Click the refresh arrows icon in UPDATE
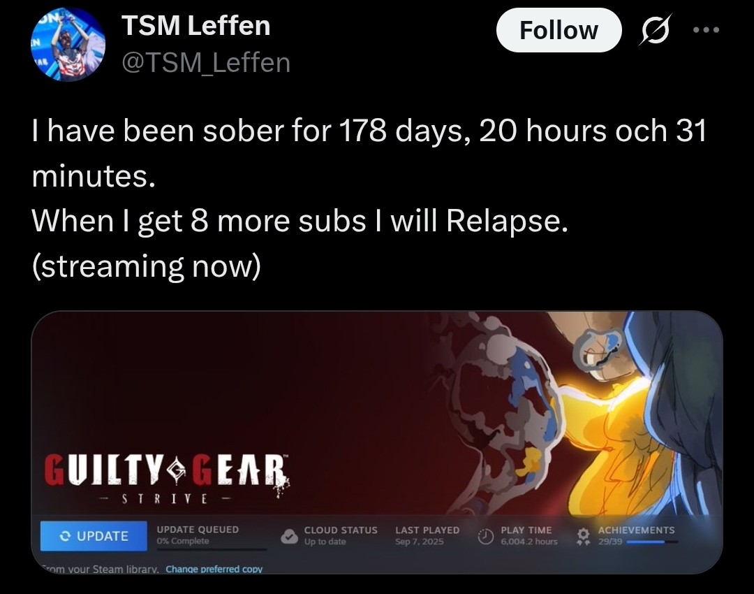 coord(65,536)
